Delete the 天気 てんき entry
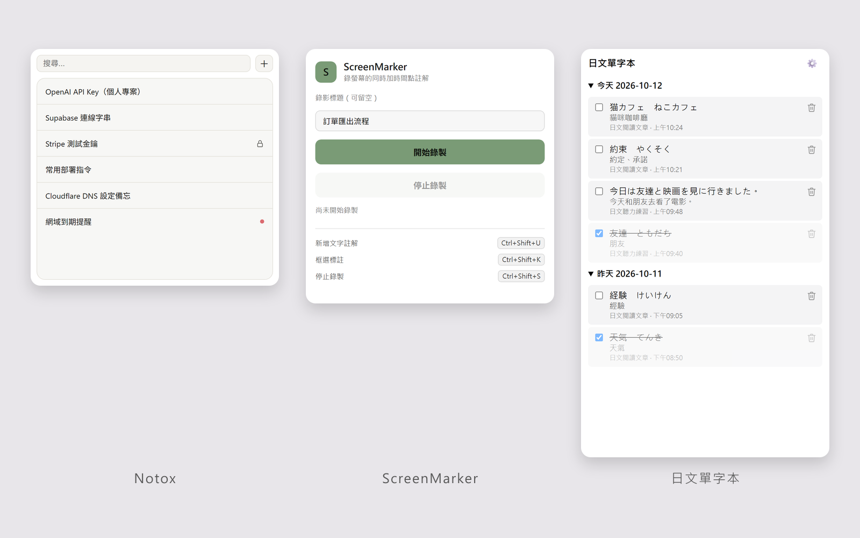The height and width of the screenshot is (538, 860). coord(812,338)
